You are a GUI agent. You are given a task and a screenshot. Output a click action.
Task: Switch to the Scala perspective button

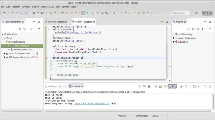[x=207, y=13]
